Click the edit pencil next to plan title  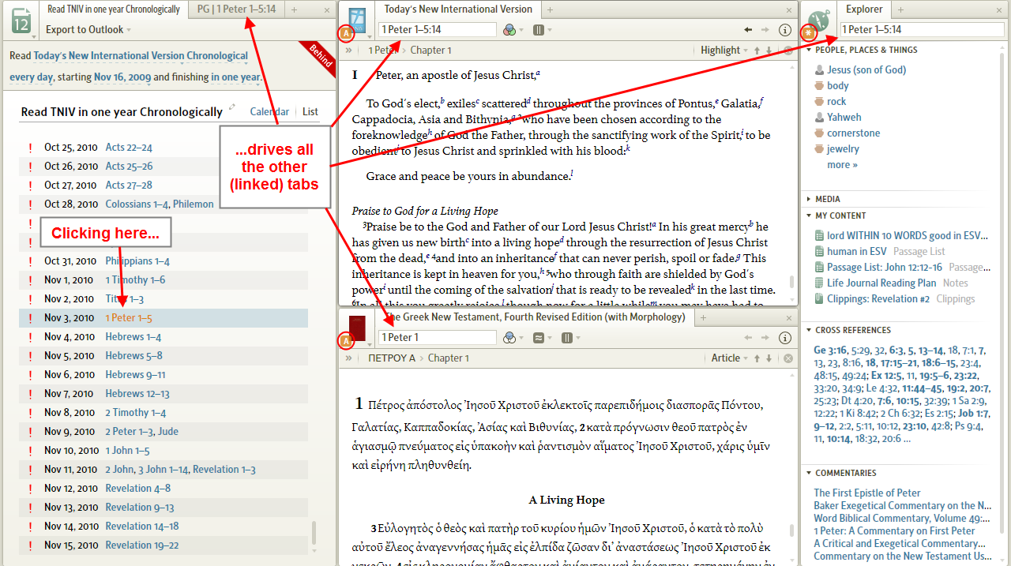232,107
